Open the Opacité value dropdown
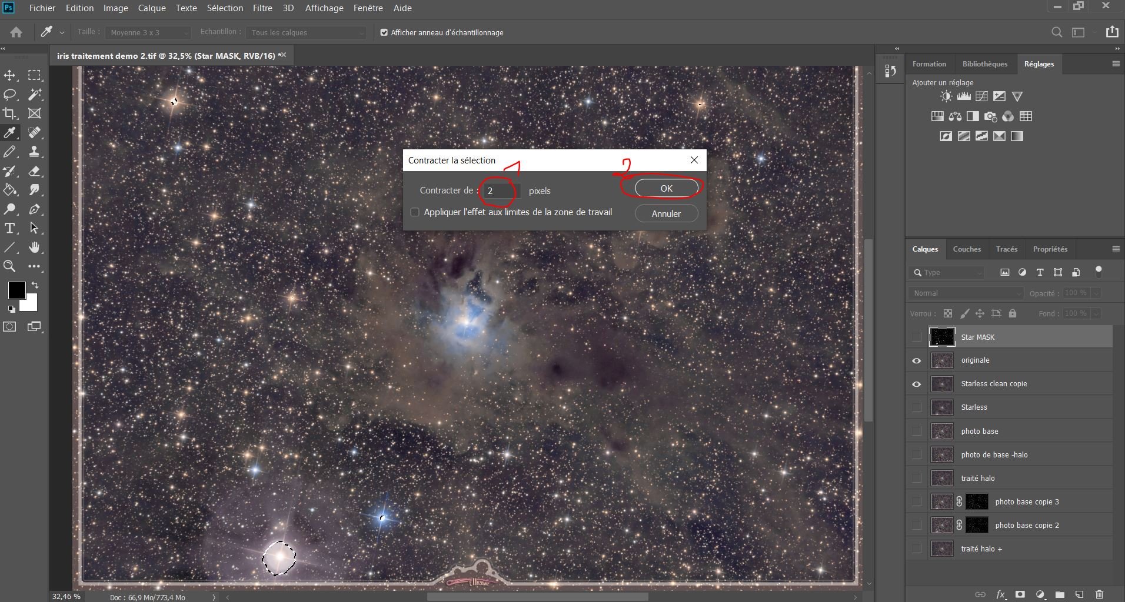 (1096, 293)
